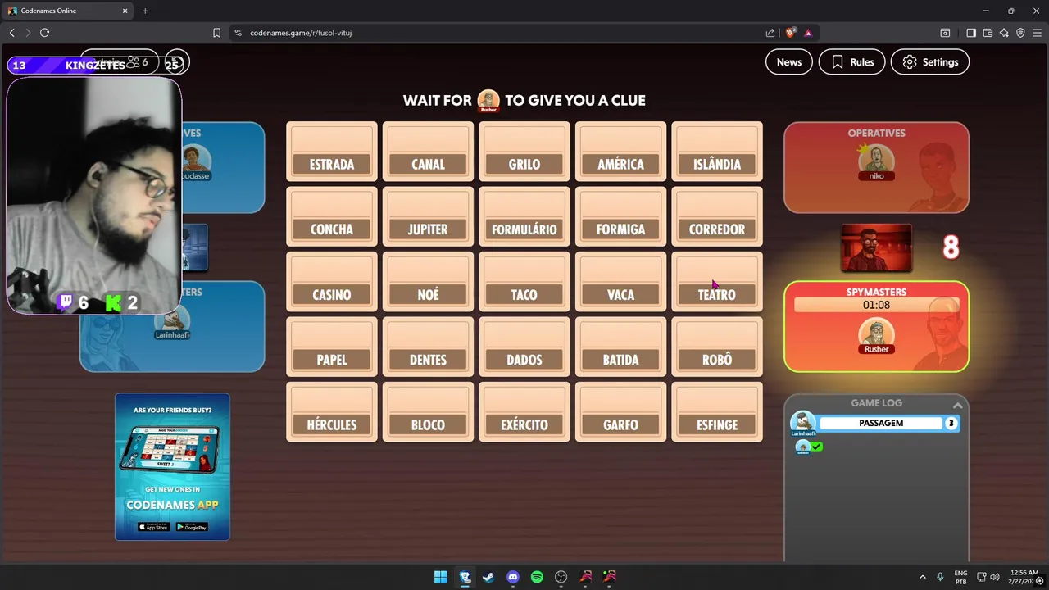Select the ESTRADA card
The image size is (1049, 590).
(332, 152)
